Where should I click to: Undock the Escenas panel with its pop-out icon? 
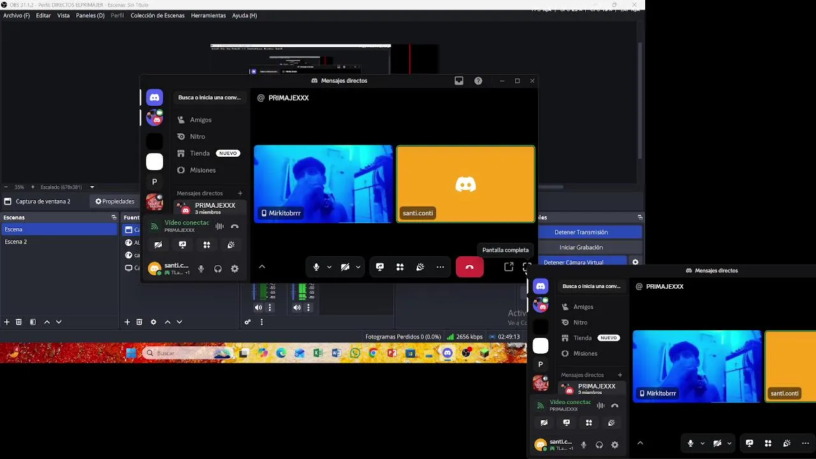point(114,217)
